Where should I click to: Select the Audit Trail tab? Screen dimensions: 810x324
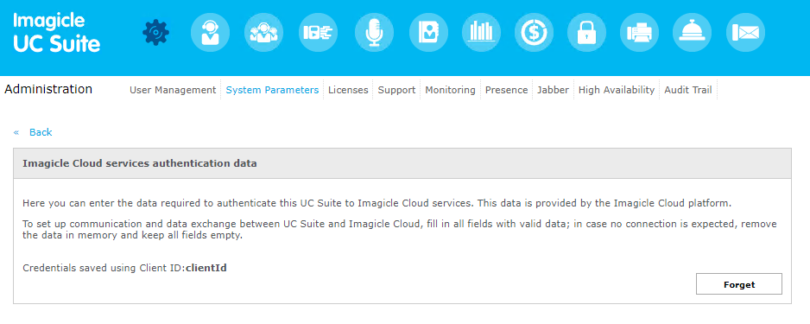click(688, 90)
